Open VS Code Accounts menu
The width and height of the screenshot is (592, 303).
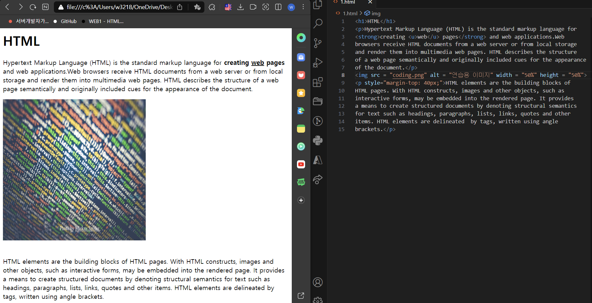[318, 282]
